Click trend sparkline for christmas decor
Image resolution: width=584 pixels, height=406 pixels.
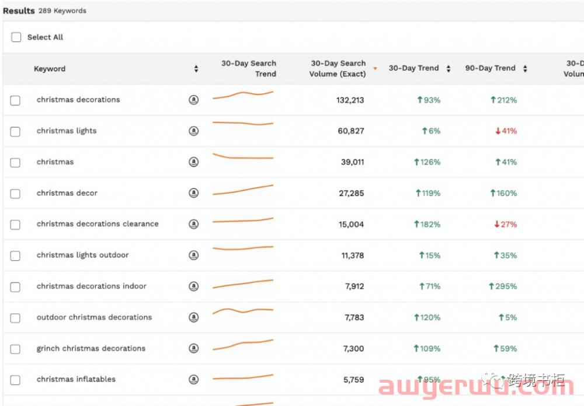coord(243,190)
